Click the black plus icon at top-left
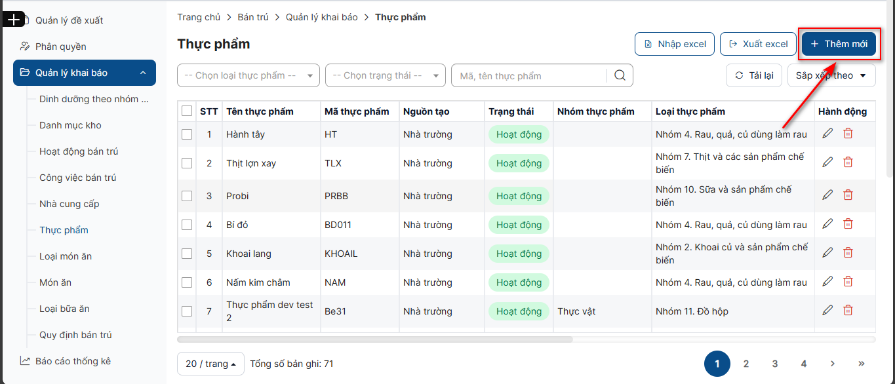895x384 pixels. [x=13, y=20]
